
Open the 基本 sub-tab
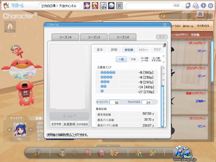[100, 50]
